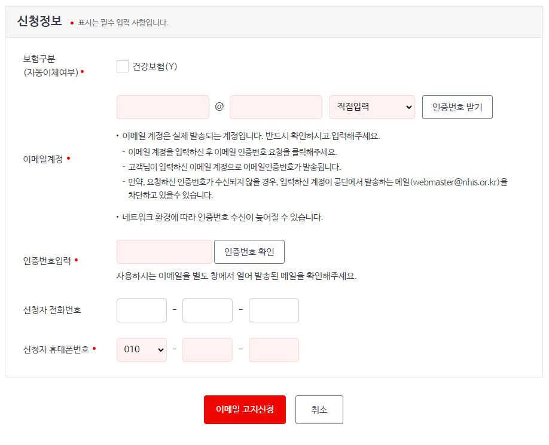Submit via 이메일 고지신청 button

tap(245, 409)
